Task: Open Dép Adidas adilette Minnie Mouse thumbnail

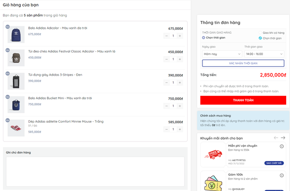Action: coord(16,128)
